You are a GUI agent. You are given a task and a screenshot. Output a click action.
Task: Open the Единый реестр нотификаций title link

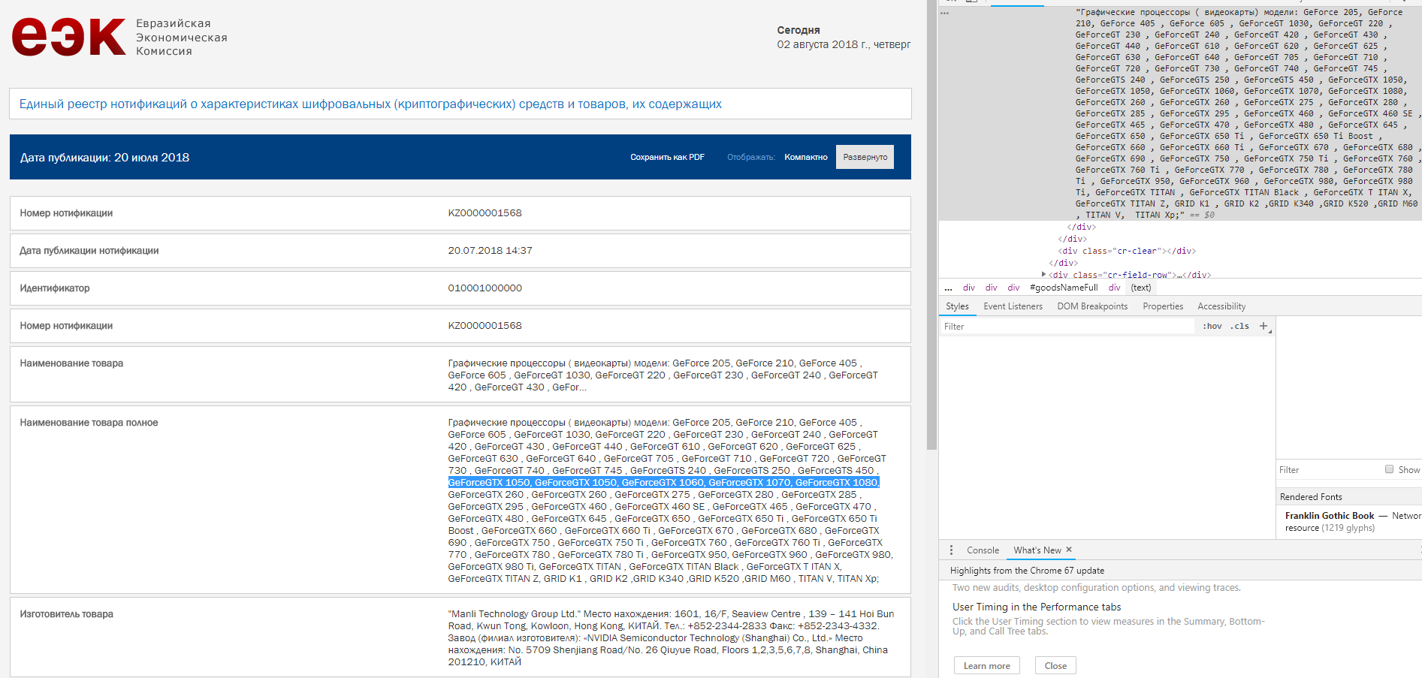point(370,104)
